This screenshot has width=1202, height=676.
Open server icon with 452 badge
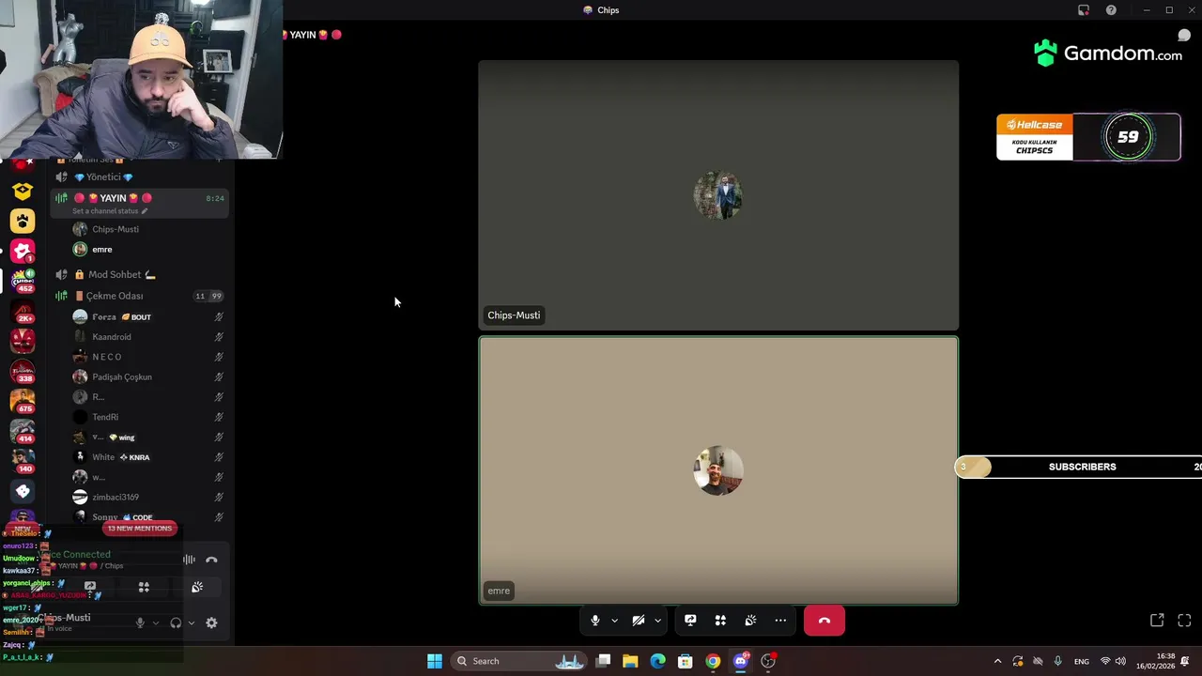[23, 280]
